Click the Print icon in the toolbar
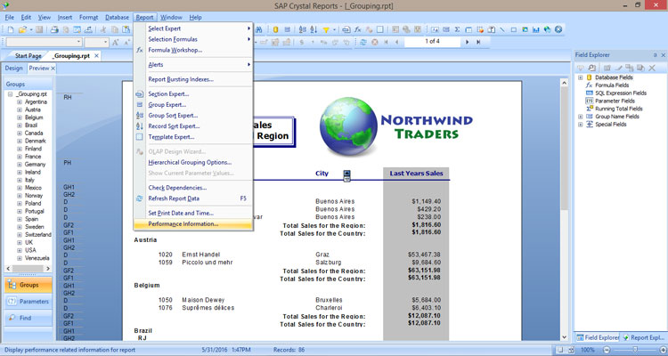 coord(54,29)
